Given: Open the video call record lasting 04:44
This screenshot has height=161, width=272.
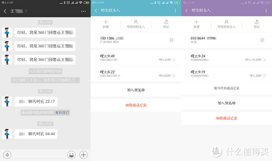Looking at the screenshot, I should tap(36, 134).
